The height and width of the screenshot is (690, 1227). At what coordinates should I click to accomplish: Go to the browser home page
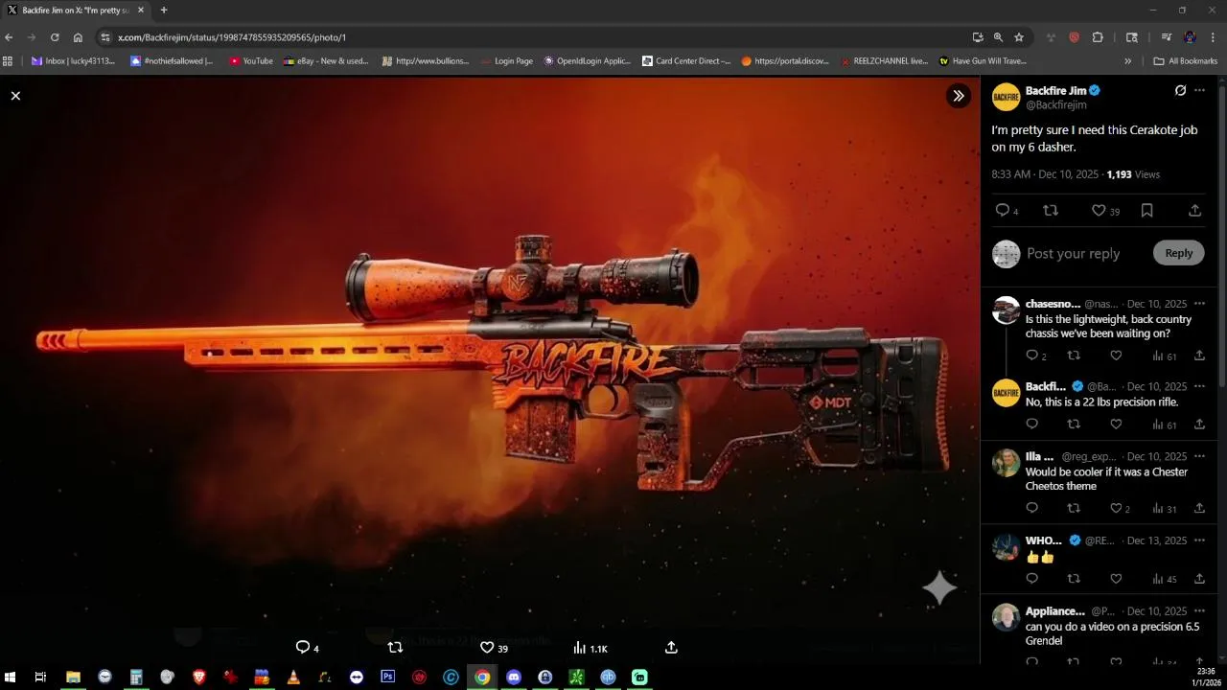tap(78, 37)
